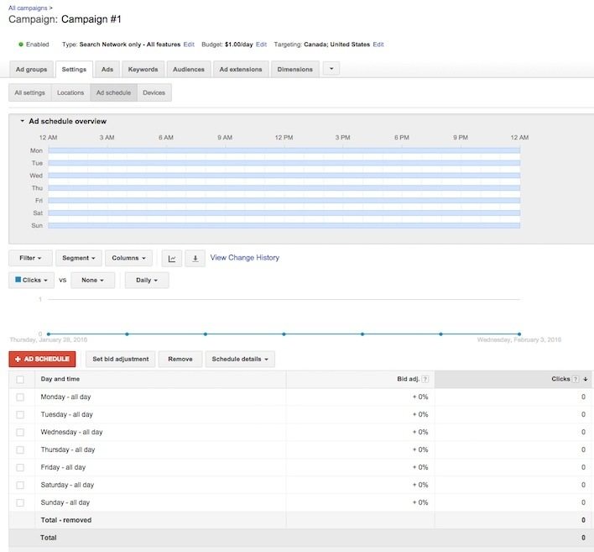Screen dimensions: 594x552
Task: Click the Total - removed row label
Action: (66, 520)
